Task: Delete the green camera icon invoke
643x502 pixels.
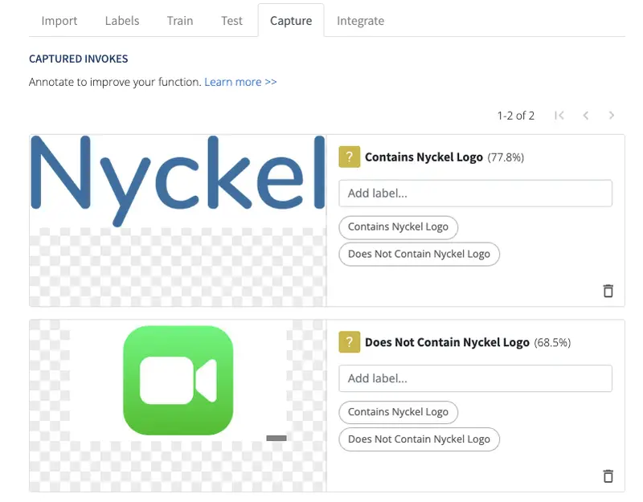Action: 608,476
